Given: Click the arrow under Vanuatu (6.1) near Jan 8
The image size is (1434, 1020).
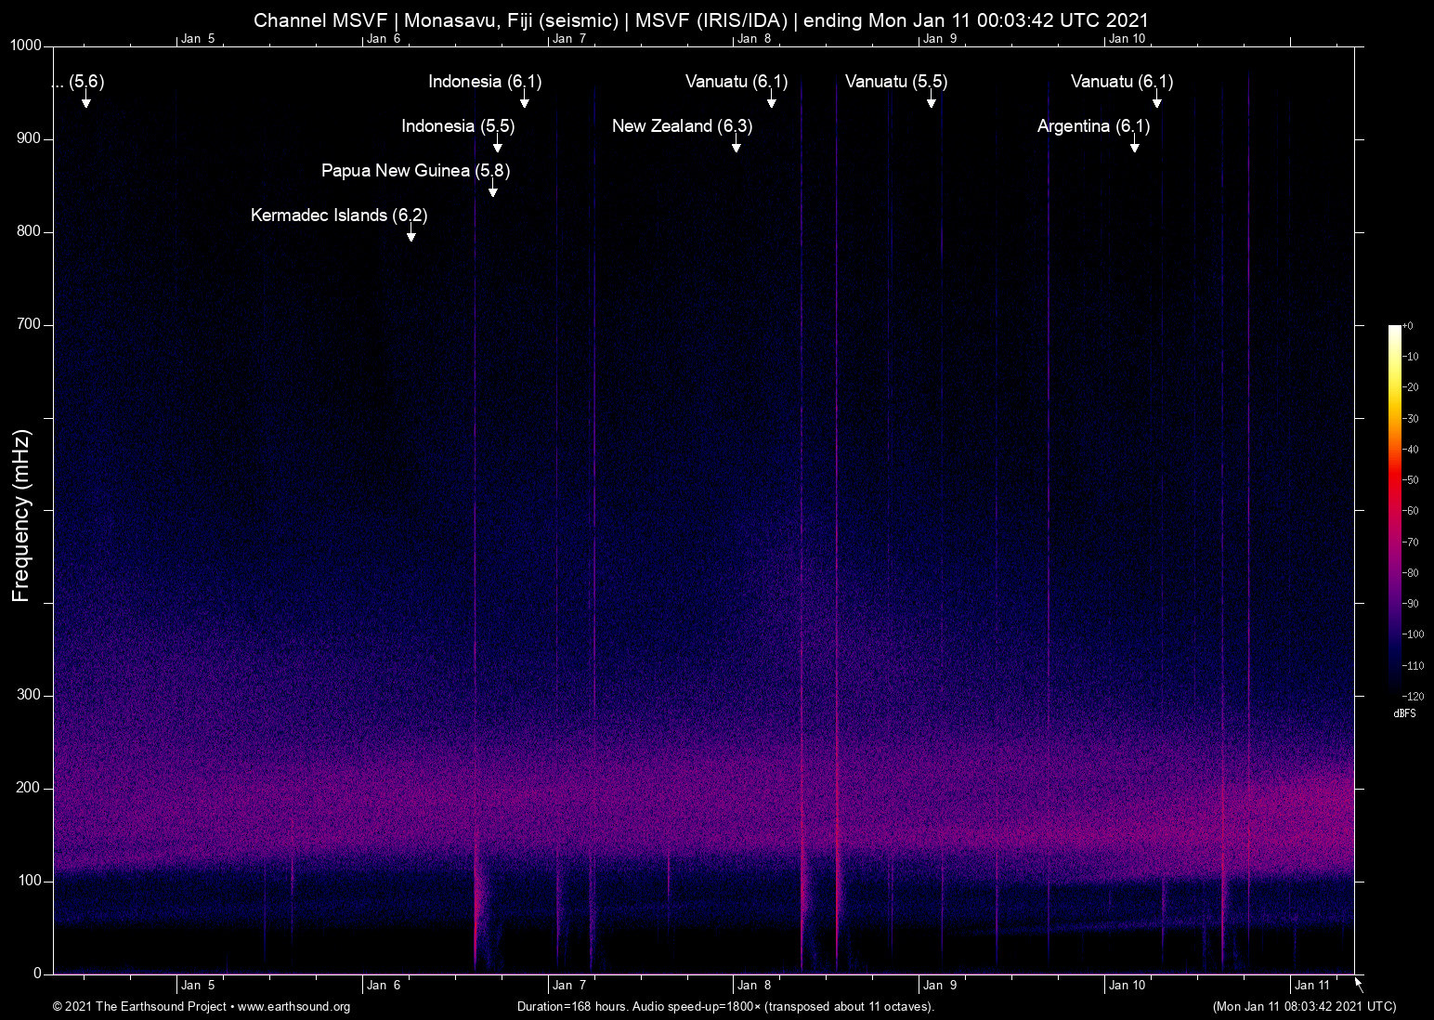Looking at the screenshot, I should tap(771, 99).
